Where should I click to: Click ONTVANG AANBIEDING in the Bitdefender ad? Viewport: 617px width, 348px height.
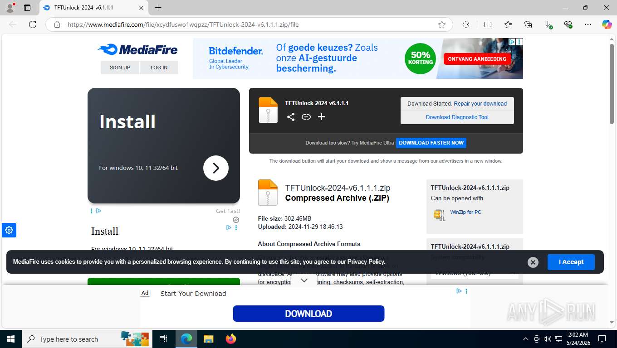point(477,59)
